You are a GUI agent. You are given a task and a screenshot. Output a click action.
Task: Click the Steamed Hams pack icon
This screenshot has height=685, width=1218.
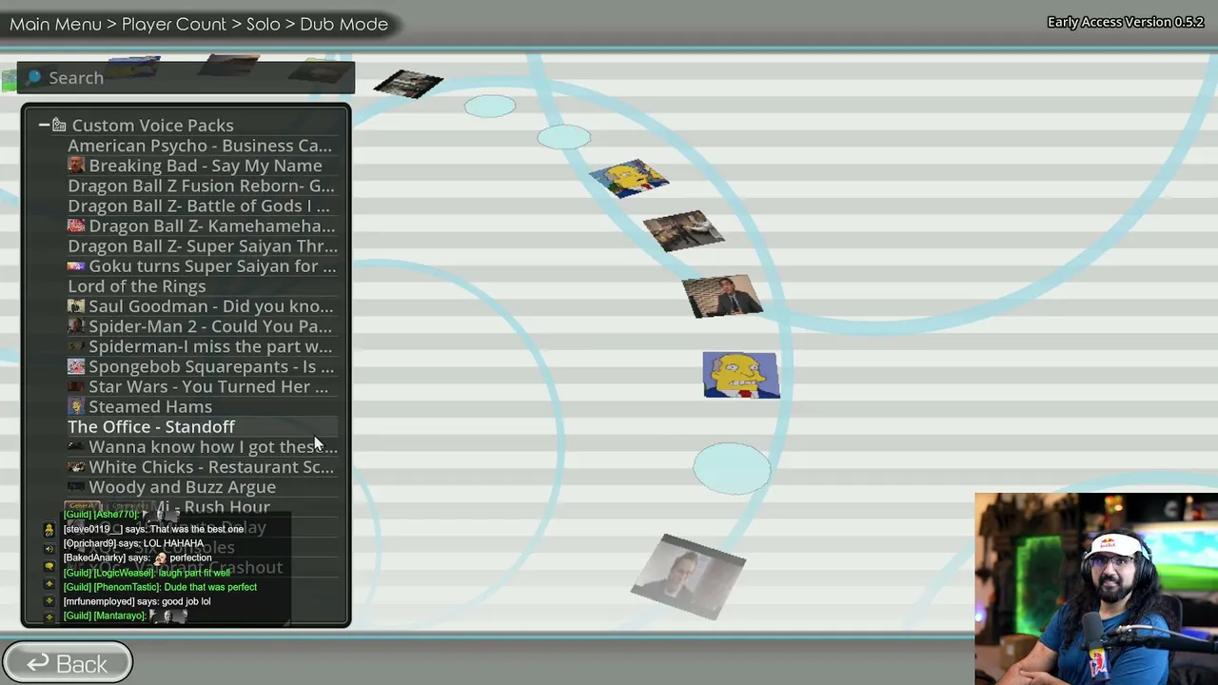click(76, 406)
